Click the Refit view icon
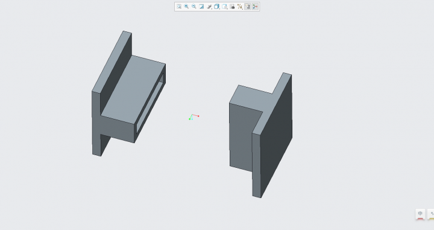434x230 pixels. point(179,7)
